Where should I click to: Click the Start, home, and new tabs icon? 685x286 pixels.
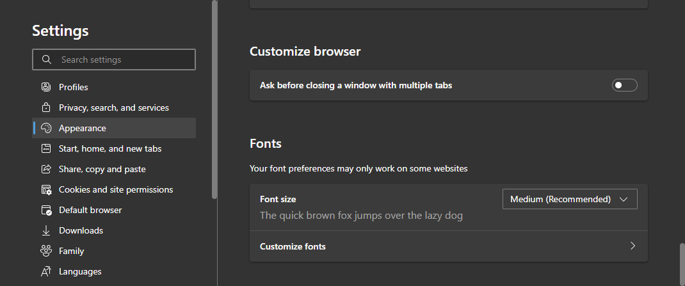(45, 148)
